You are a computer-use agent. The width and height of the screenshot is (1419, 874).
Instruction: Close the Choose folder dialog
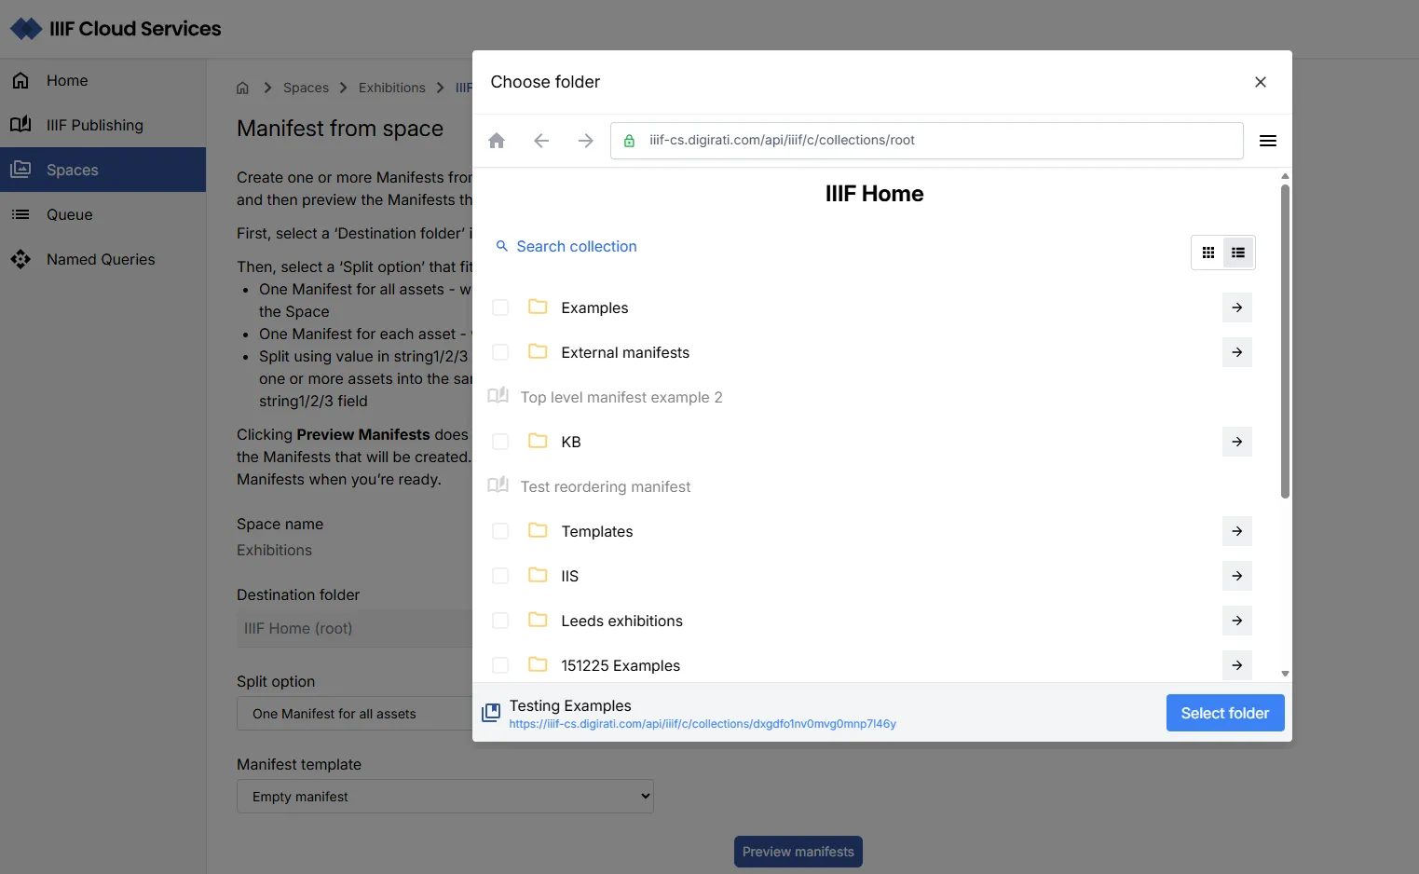pyautogui.click(x=1261, y=82)
